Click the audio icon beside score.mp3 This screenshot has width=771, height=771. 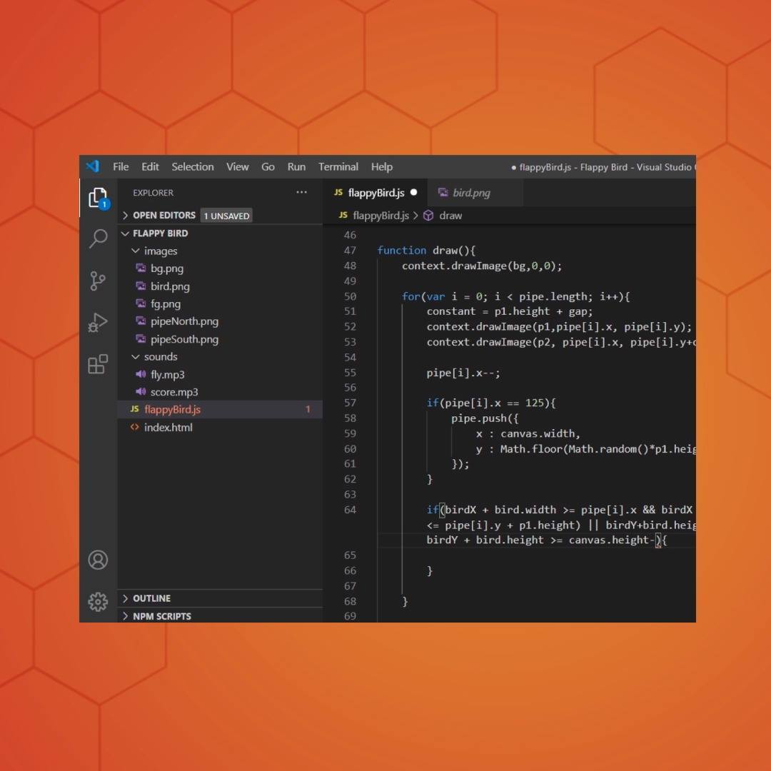pos(141,391)
